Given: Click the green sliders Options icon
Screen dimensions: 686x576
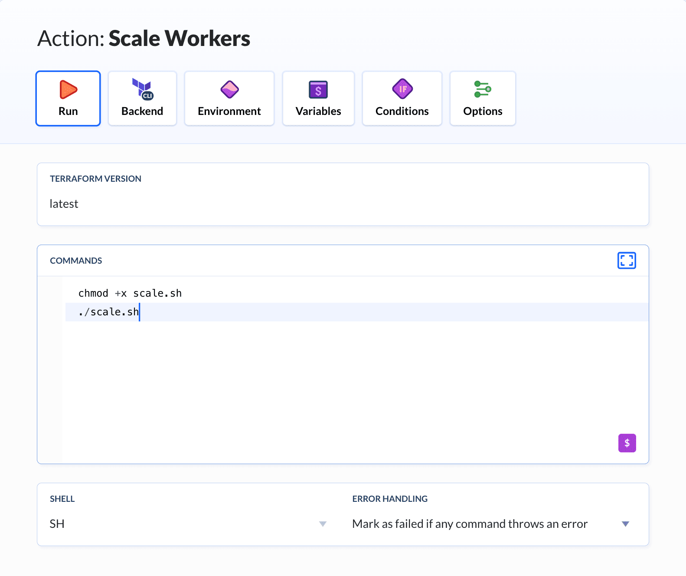Looking at the screenshot, I should click(482, 89).
